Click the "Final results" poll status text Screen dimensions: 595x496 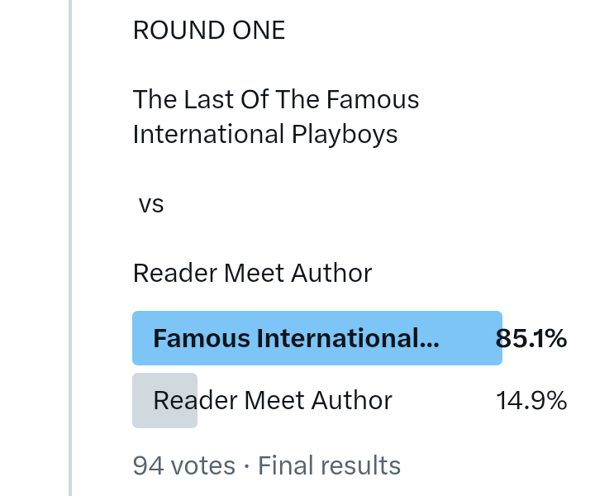329,465
